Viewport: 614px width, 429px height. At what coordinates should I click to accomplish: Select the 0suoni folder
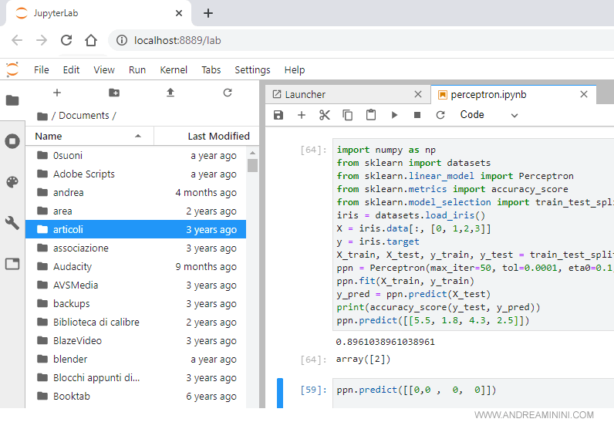(x=136, y=156)
